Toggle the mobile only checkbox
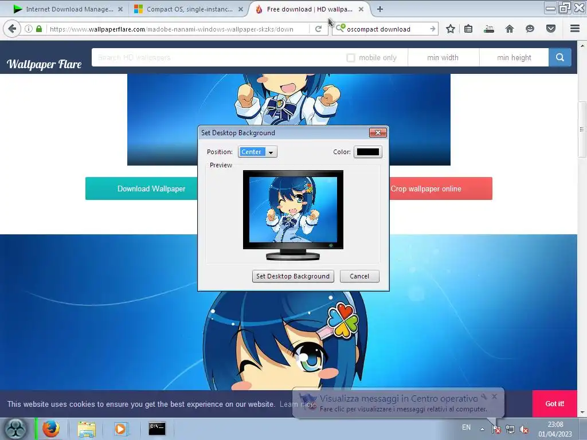This screenshot has width=587, height=440. pyautogui.click(x=351, y=58)
